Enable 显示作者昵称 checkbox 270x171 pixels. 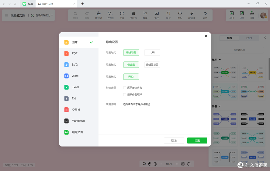click(x=124, y=94)
